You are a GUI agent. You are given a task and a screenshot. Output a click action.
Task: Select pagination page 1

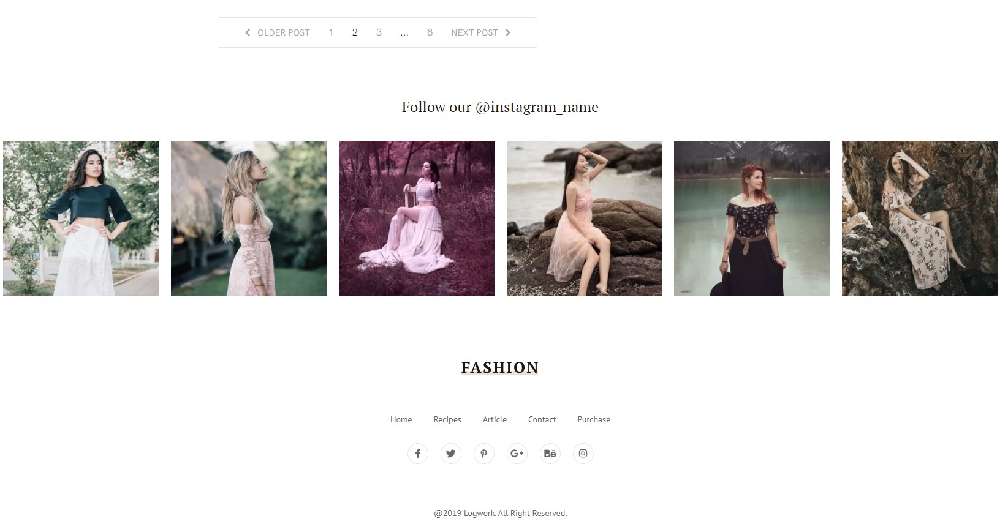point(331,32)
